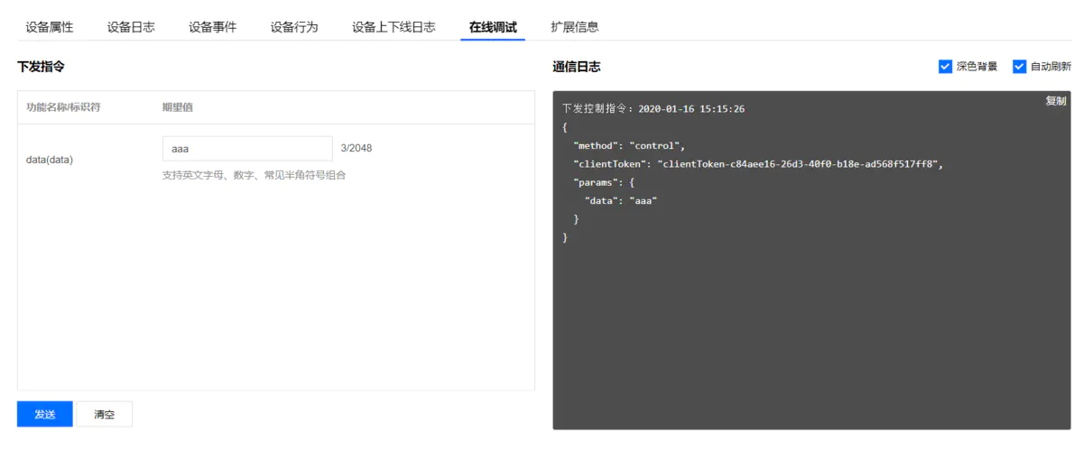Image resolution: width=1083 pixels, height=450 pixels.
Task: Click the "data": "aaa" log line
Action: coord(620,201)
